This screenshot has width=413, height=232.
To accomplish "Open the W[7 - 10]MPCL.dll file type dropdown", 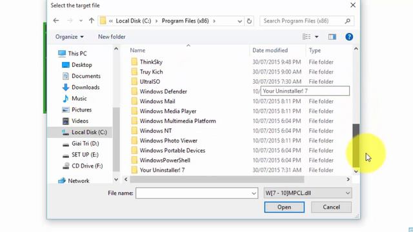I will (x=308, y=193).
